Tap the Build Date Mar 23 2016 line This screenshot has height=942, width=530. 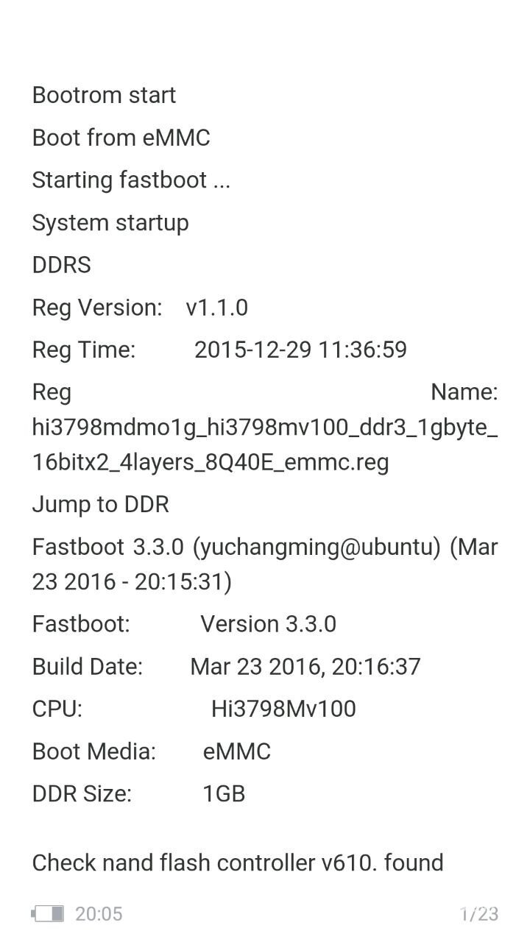tap(227, 667)
